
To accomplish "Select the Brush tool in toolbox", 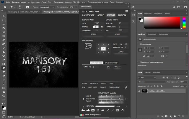I will (4, 48).
